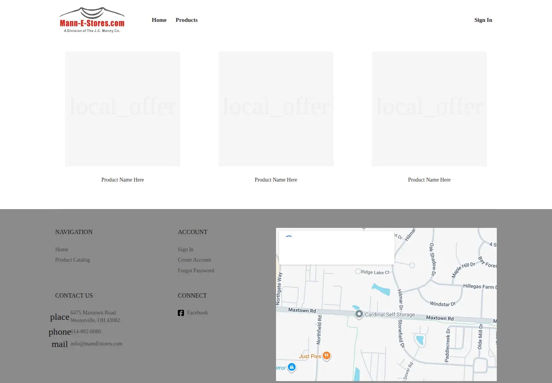The height and width of the screenshot is (383, 552).
Task: Click the Maple Hill Dr street label
Action: (x=463, y=270)
